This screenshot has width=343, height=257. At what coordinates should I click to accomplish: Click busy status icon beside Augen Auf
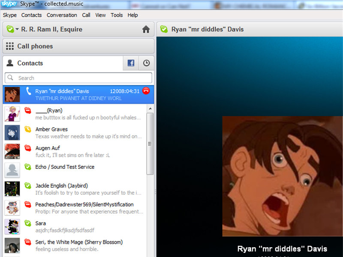point(28,148)
